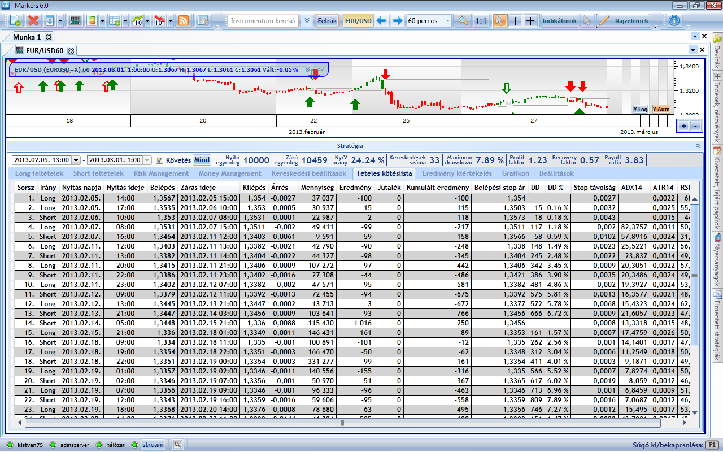Click the Indikátorok button
This screenshot has width=723, height=452.
click(559, 21)
